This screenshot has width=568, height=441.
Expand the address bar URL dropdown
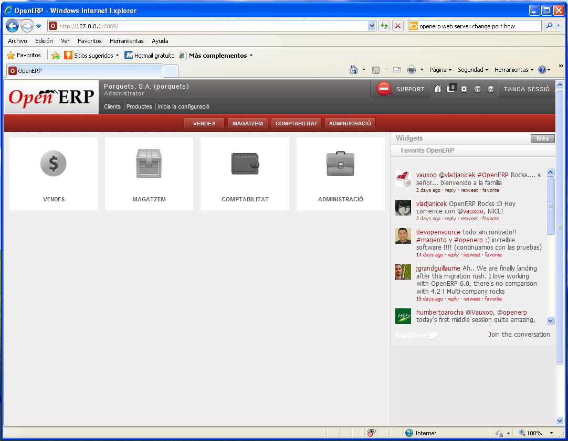coord(372,26)
